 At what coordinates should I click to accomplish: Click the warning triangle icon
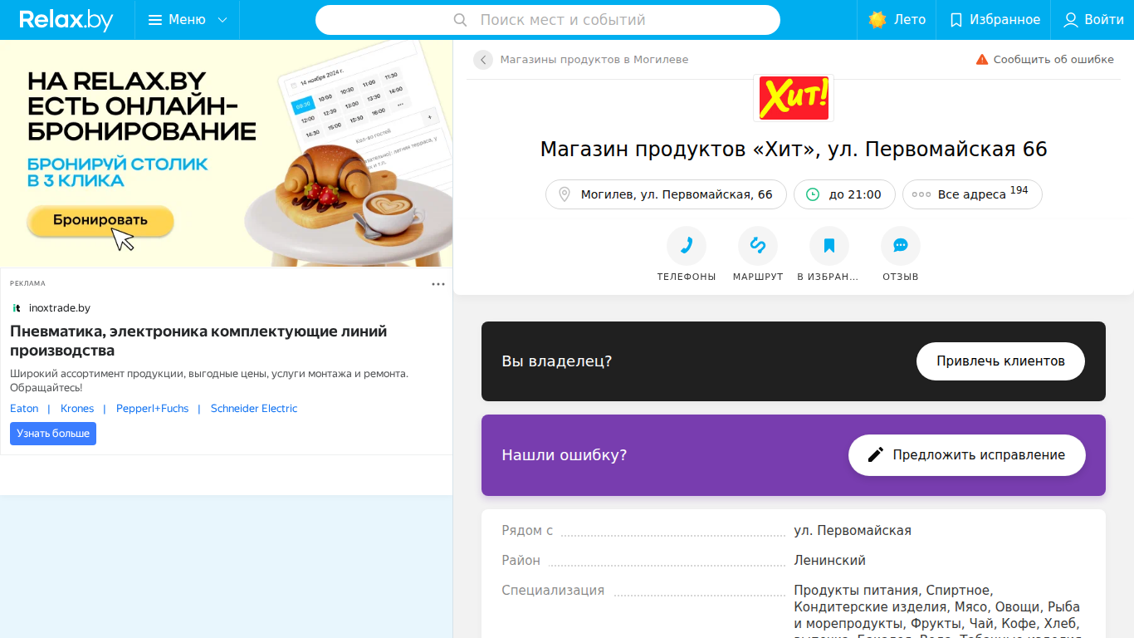(982, 60)
